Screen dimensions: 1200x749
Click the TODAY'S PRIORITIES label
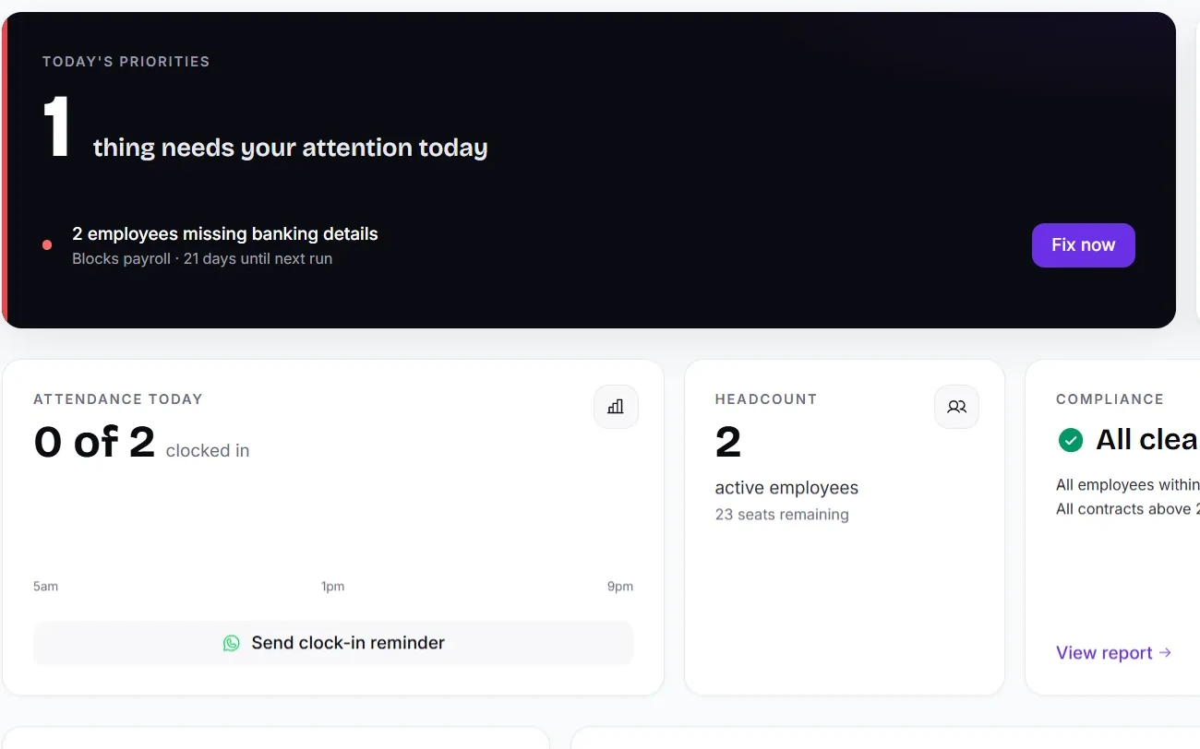pyautogui.click(x=126, y=62)
